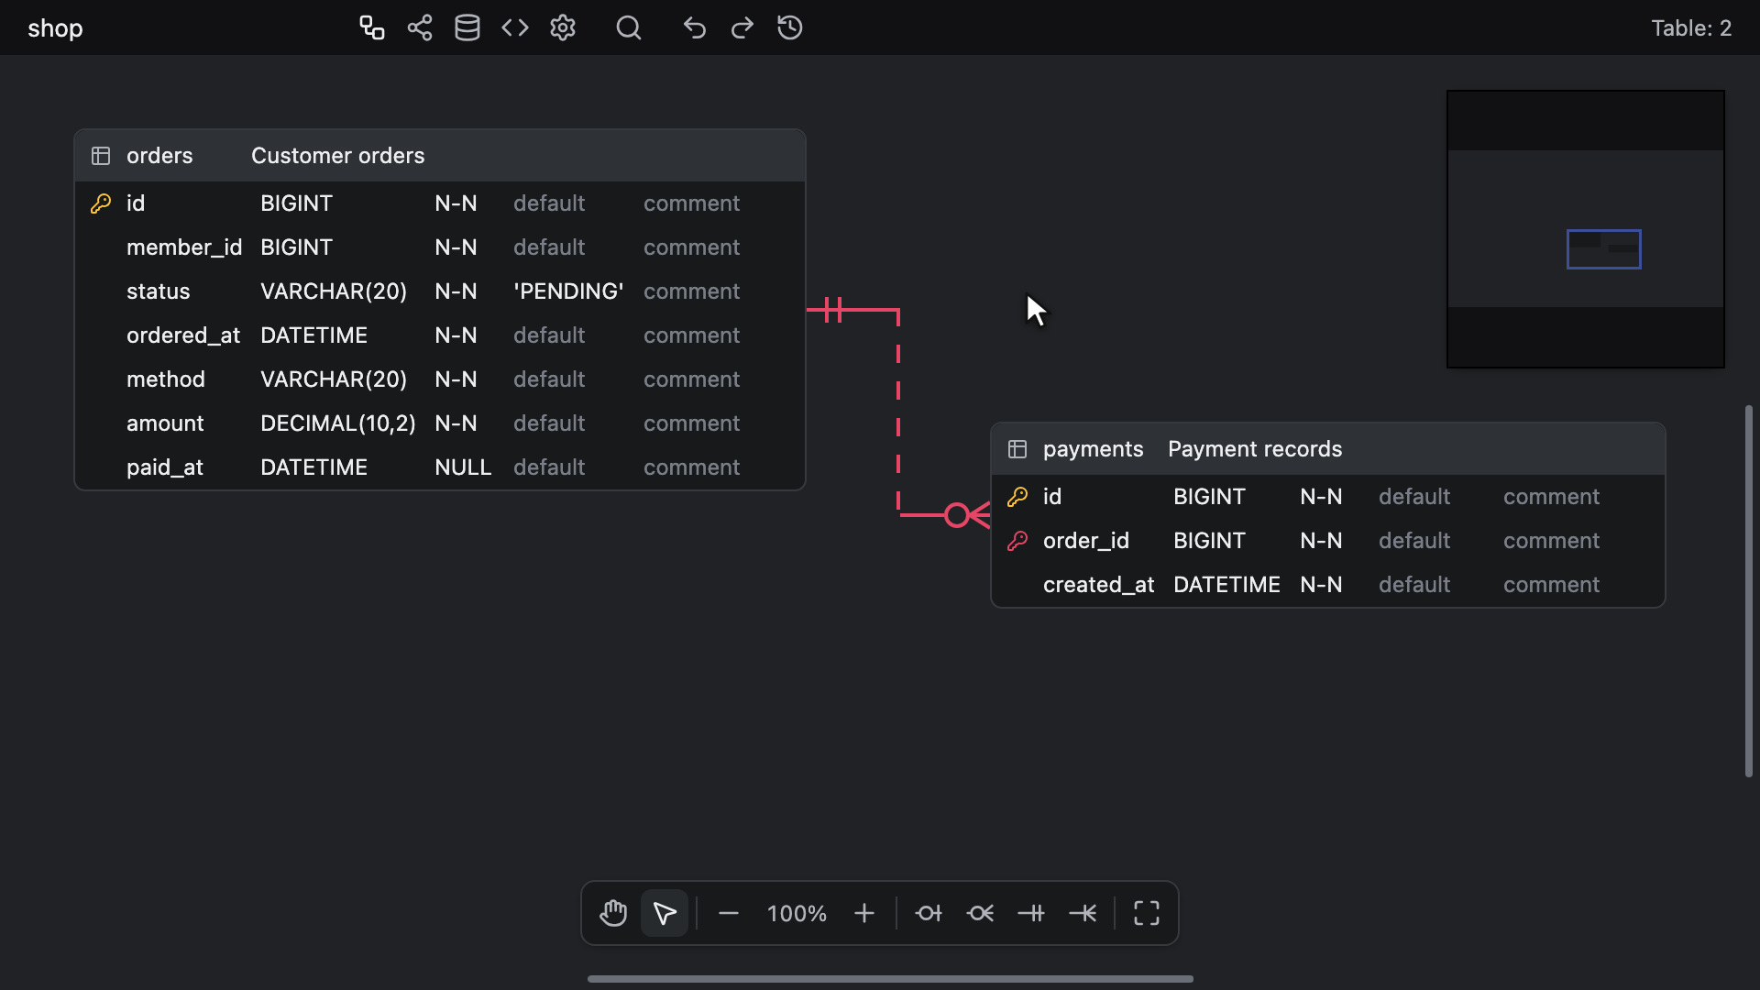This screenshot has width=1760, height=990.
Task: Click the DATETIME type of created_at
Action: pyautogui.click(x=1226, y=585)
